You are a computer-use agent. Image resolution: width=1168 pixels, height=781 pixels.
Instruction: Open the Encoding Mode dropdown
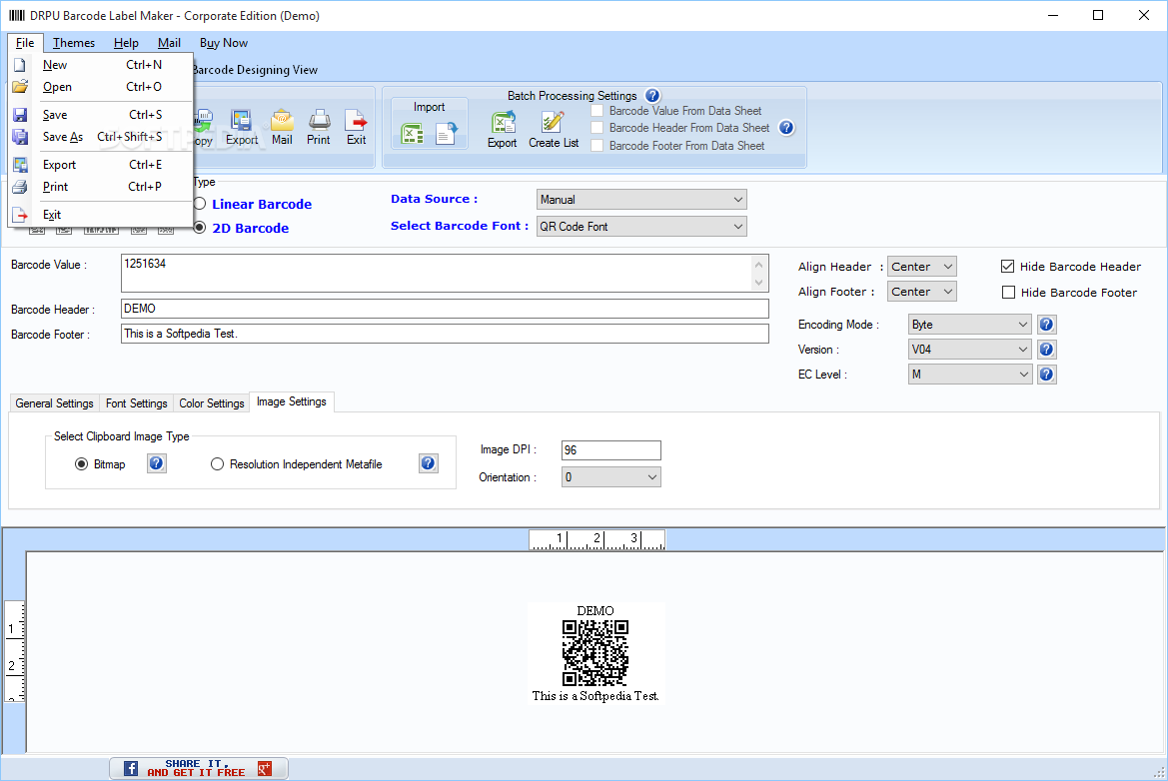pyautogui.click(x=970, y=325)
